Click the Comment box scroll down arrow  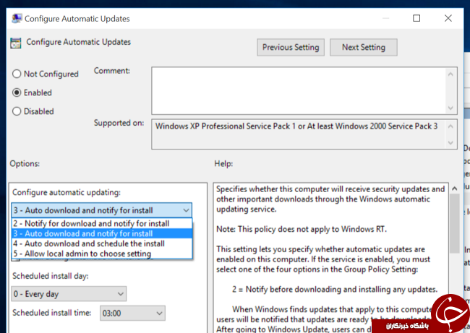click(450, 108)
